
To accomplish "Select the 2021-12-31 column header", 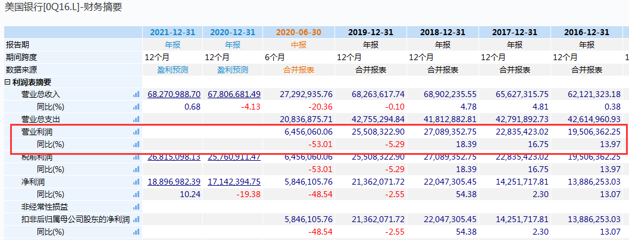I will 173,32.
